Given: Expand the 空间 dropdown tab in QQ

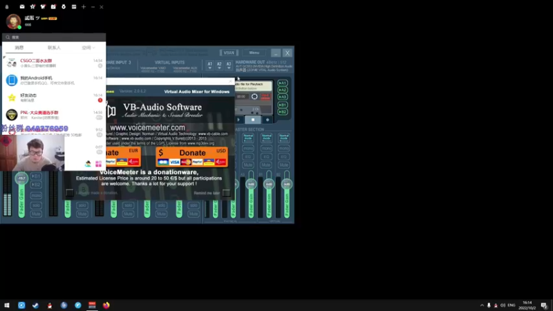Looking at the screenshot, I should coord(88,48).
